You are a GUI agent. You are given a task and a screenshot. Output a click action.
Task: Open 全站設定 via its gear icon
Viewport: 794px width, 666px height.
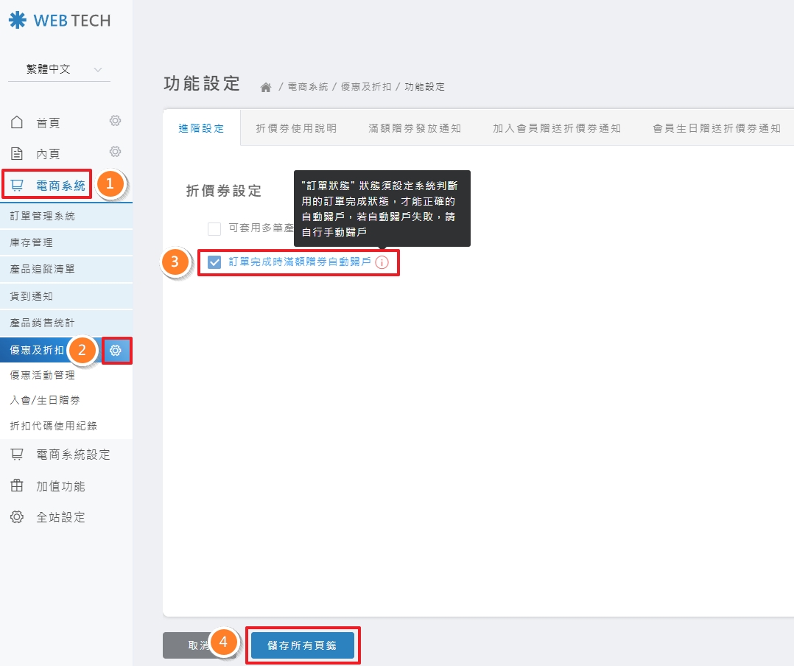[x=16, y=516]
